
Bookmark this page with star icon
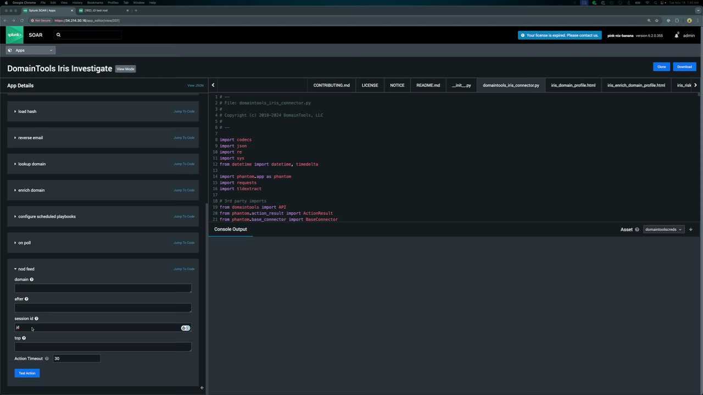click(x=657, y=20)
